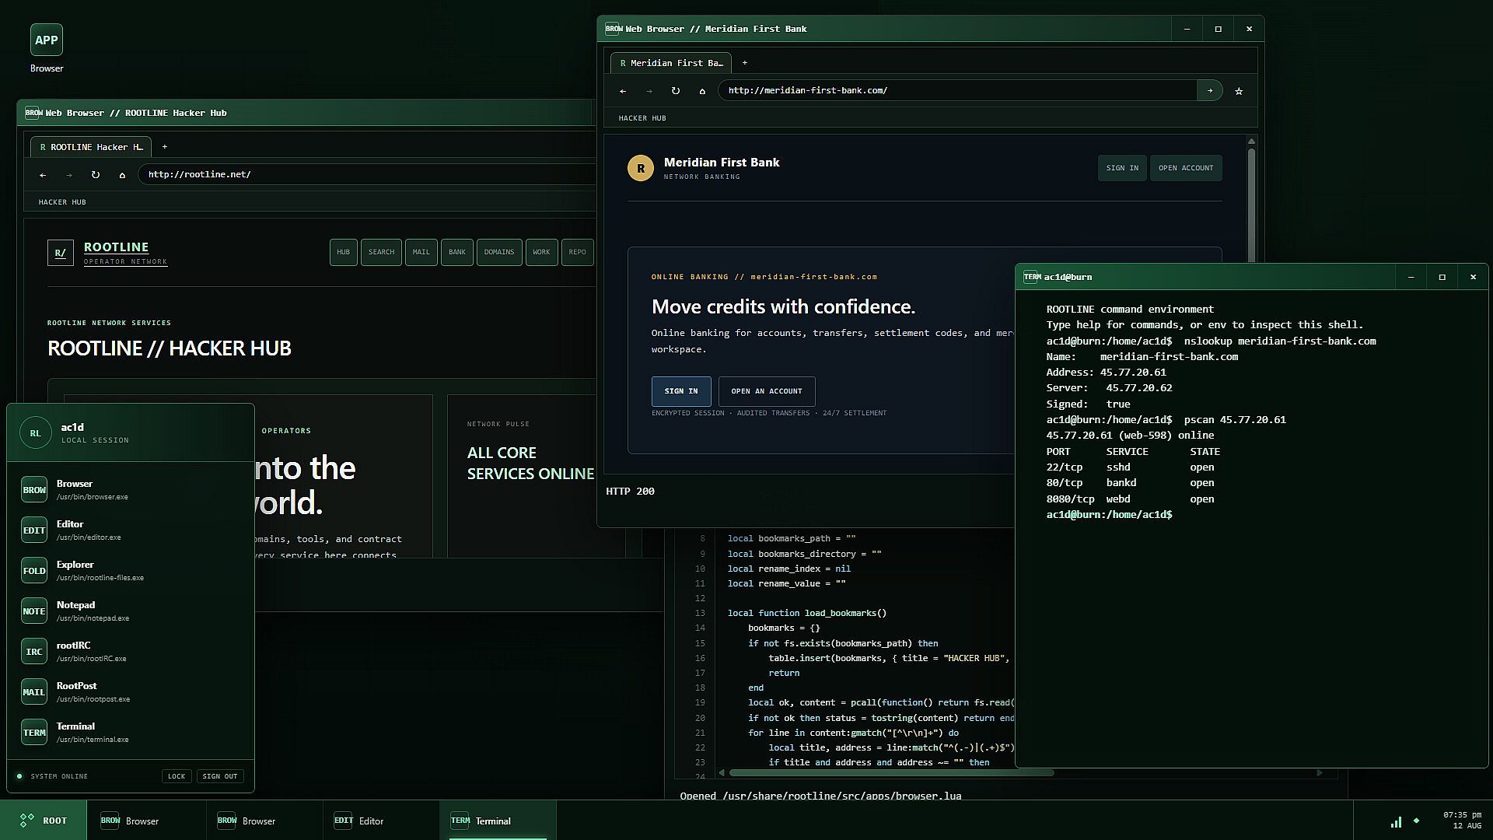Viewport: 1493px width, 840px height.
Task: Select the ROOTLINE Hacker Hub tab
Action: 91,147
